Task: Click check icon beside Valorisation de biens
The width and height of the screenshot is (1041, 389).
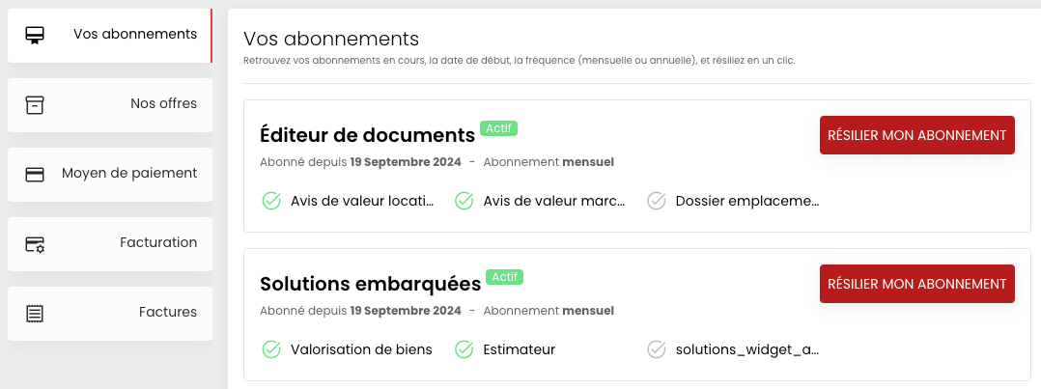Action: pyautogui.click(x=270, y=349)
